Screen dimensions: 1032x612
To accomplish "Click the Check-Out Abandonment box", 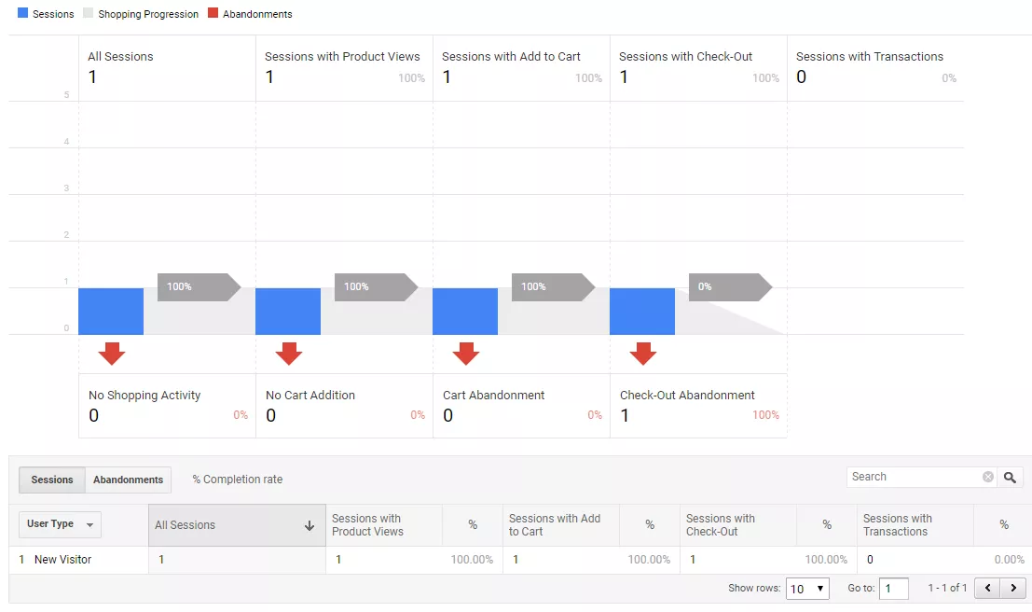I will (x=698, y=406).
